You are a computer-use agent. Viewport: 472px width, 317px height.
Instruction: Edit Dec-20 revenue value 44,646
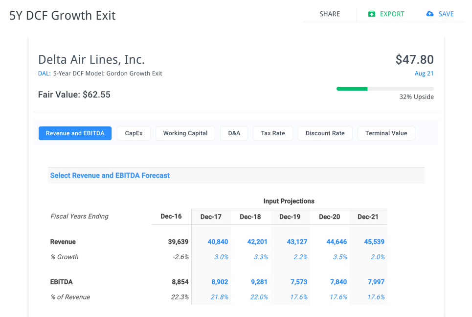pyautogui.click(x=337, y=242)
